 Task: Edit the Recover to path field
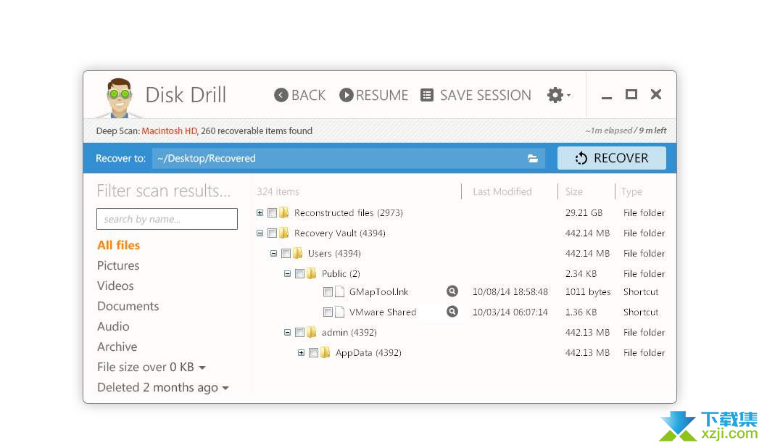[x=348, y=159]
